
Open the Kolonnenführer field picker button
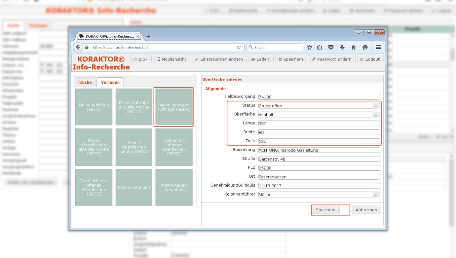pos(377,195)
